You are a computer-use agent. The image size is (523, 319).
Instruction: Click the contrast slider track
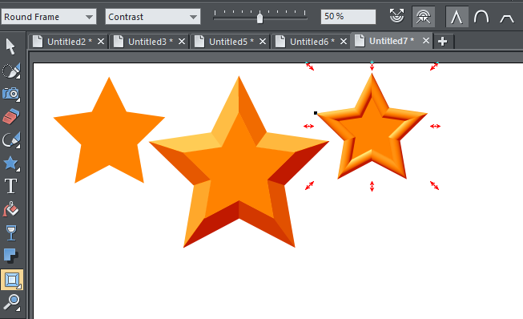259,17
